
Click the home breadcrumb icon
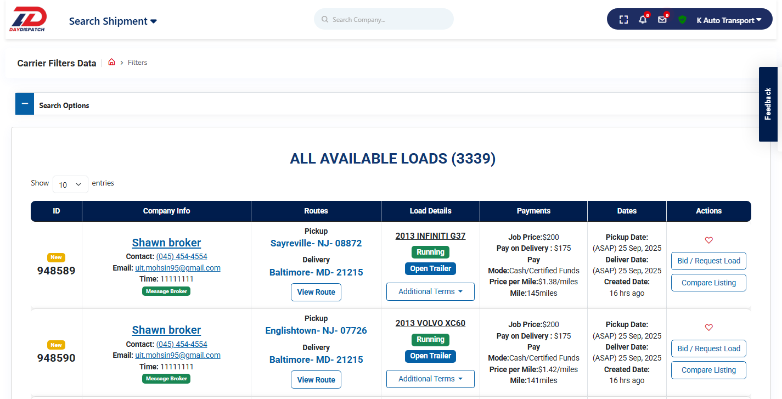[111, 62]
